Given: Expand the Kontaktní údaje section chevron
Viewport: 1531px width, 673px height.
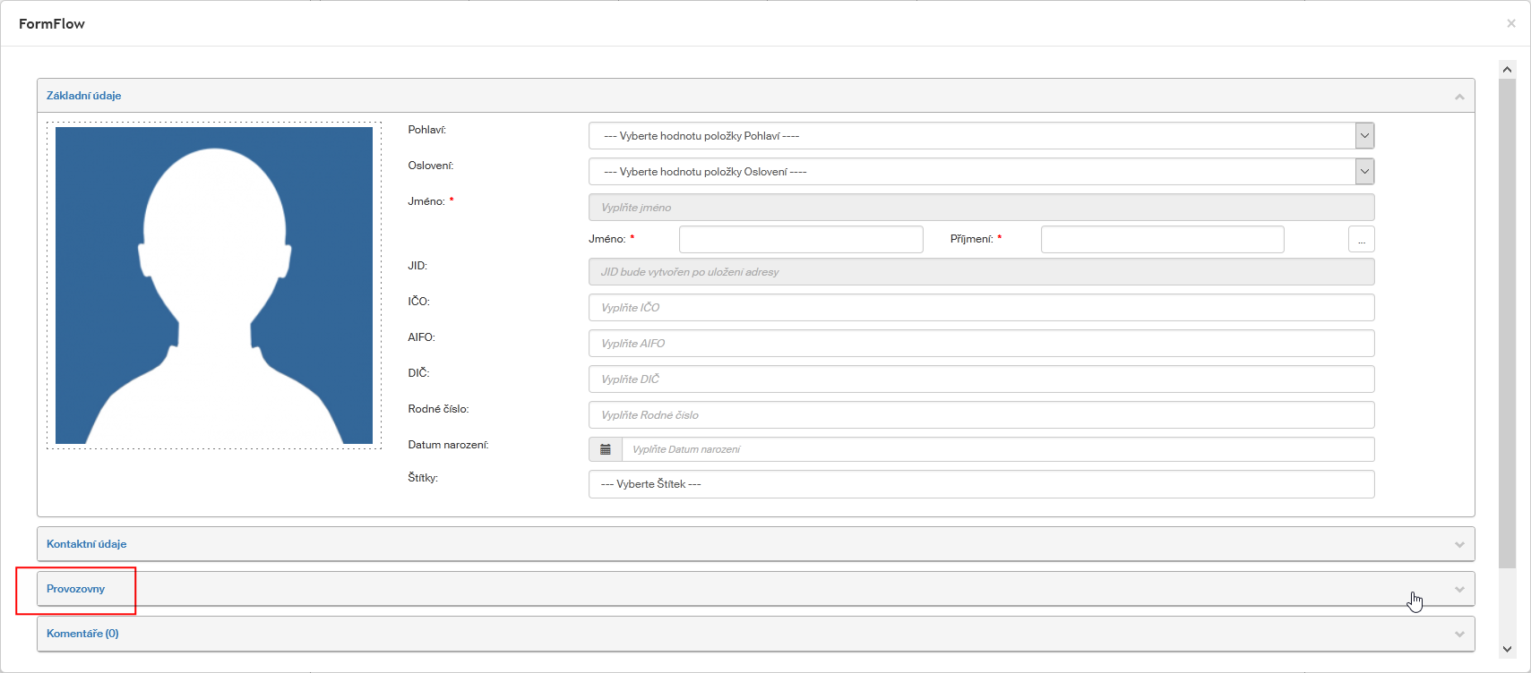Looking at the screenshot, I should coord(1459,544).
